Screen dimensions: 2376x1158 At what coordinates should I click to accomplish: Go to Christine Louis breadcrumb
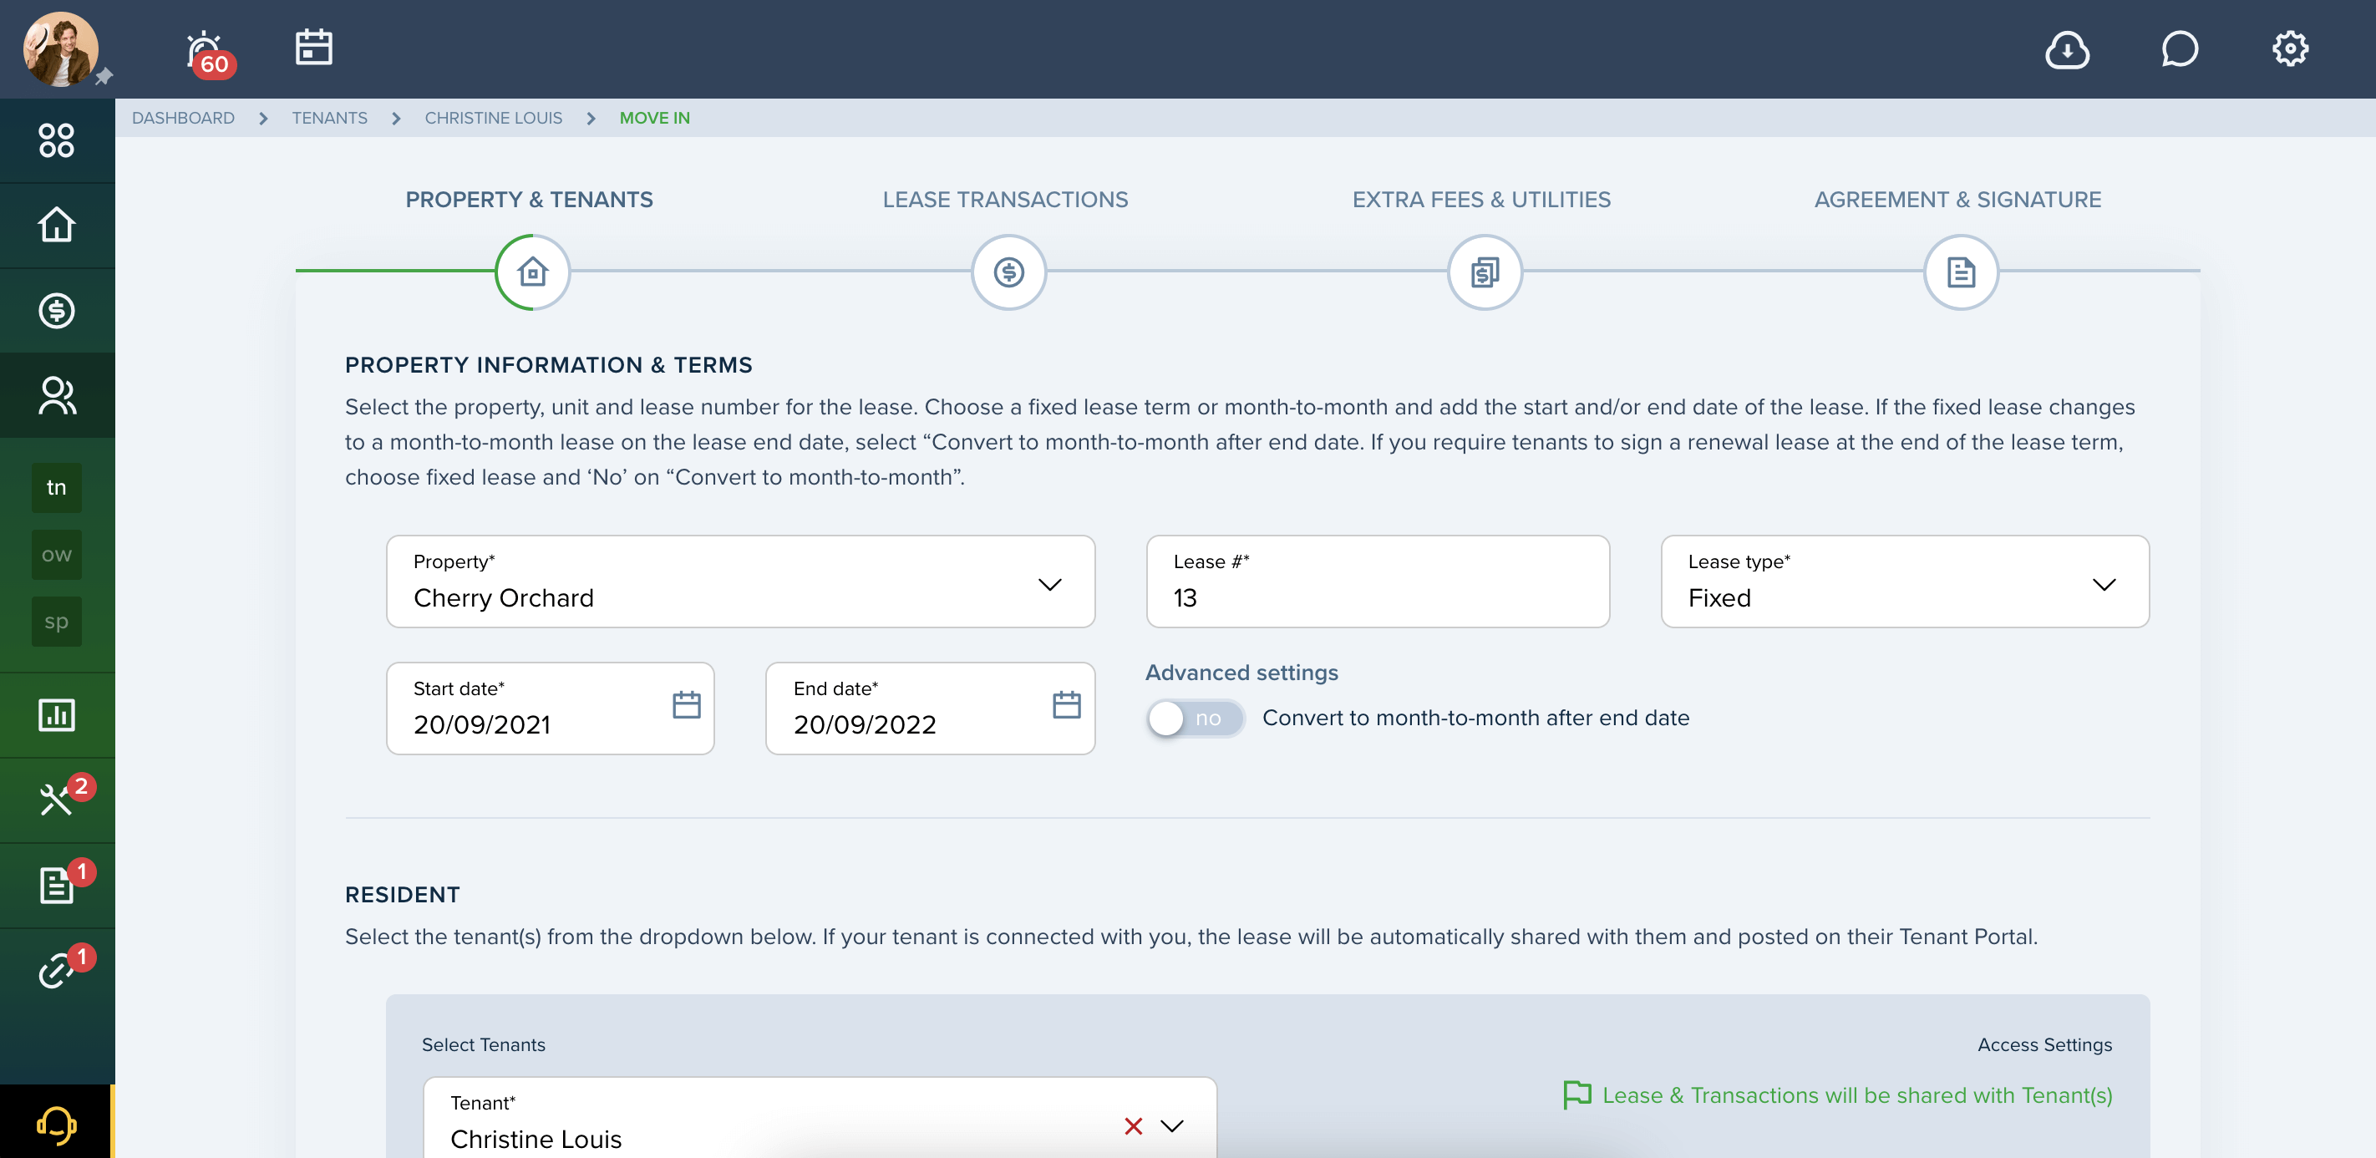click(494, 118)
